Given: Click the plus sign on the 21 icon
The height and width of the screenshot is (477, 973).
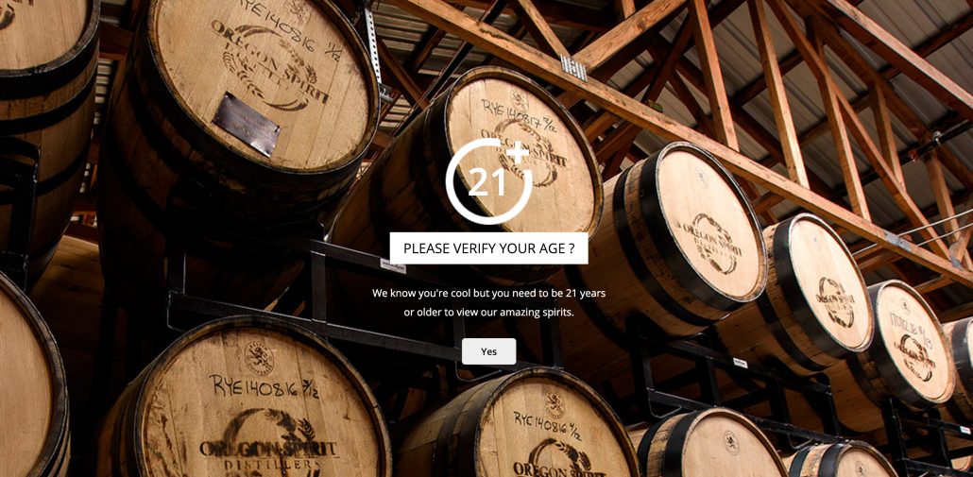Looking at the screenshot, I should (518, 153).
